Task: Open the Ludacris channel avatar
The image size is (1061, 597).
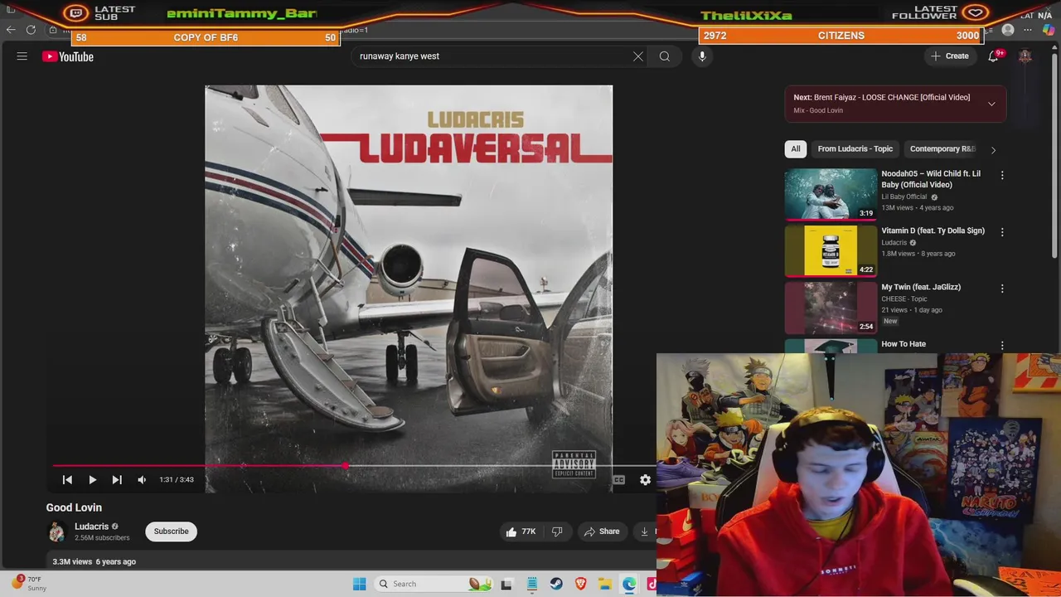Action: (x=56, y=531)
